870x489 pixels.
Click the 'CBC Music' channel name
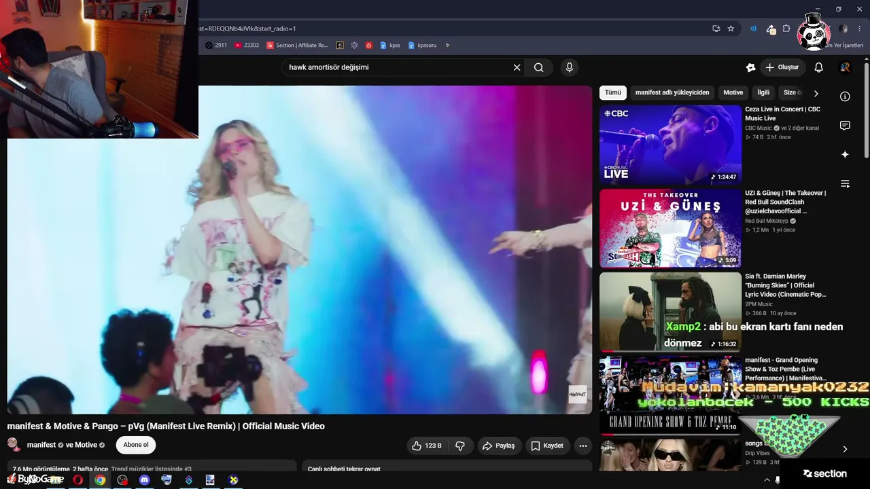pyautogui.click(x=759, y=128)
